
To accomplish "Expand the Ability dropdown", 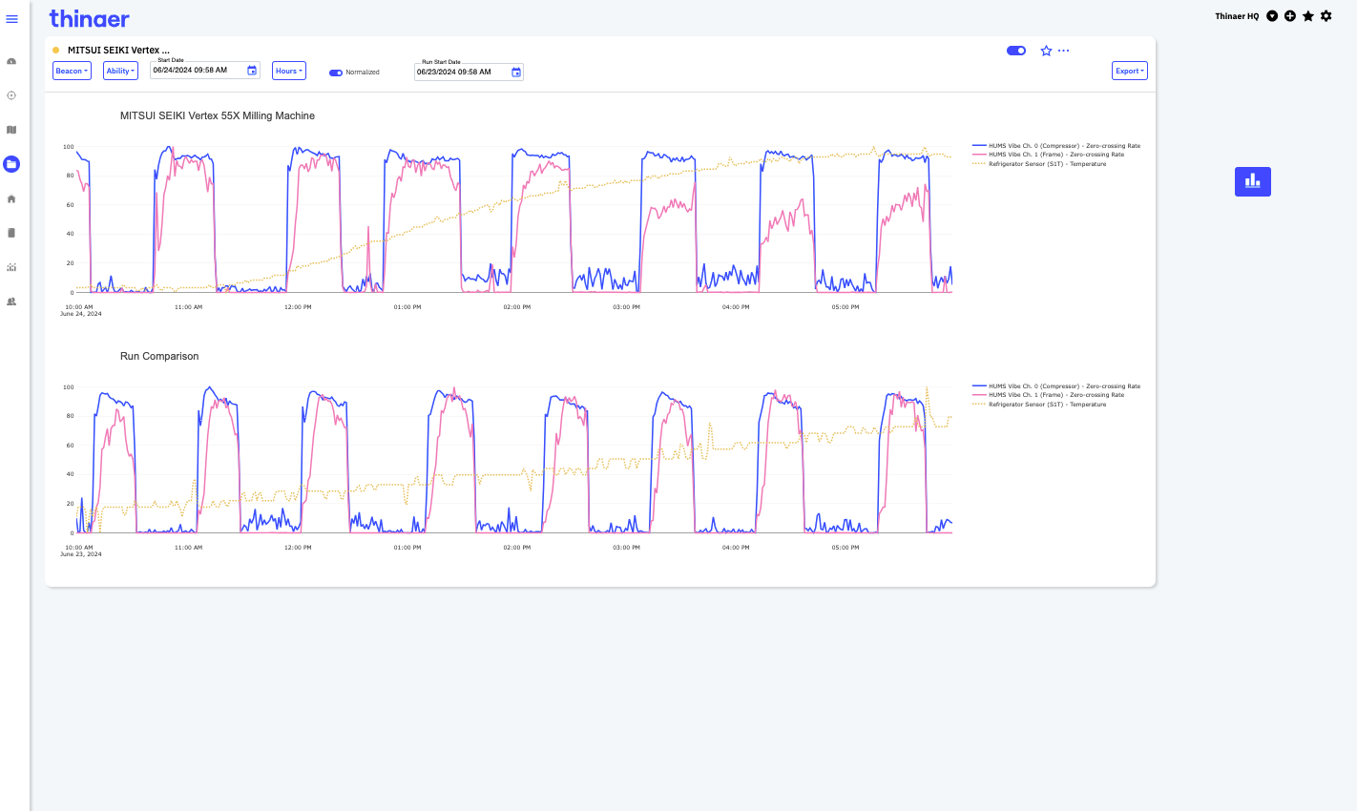I will coord(120,71).
